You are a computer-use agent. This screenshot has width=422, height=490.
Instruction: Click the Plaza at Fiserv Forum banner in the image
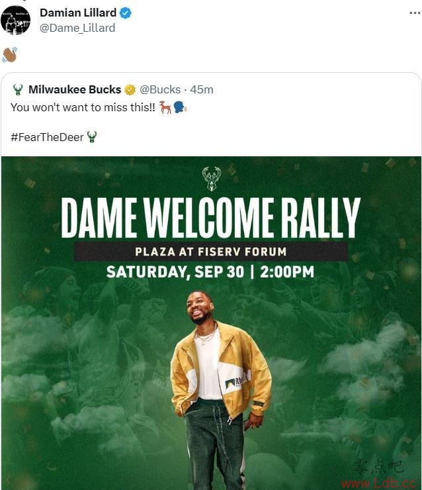[x=211, y=252]
